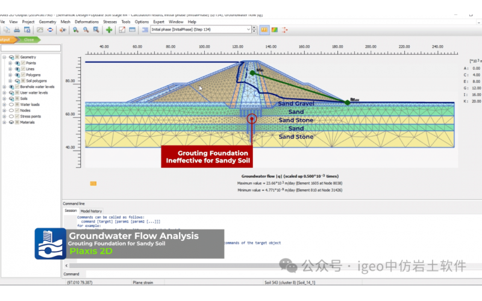
Task: Click the step up arrow beside phase dropdown
Action: tap(254, 28)
